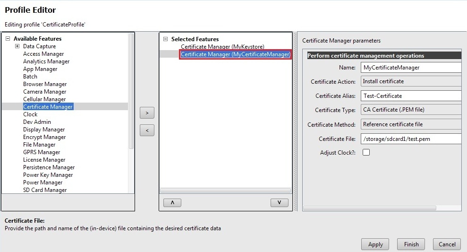The height and width of the screenshot is (252, 467).
Task: Move selected feature up with caret button
Action: pos(172,202)
